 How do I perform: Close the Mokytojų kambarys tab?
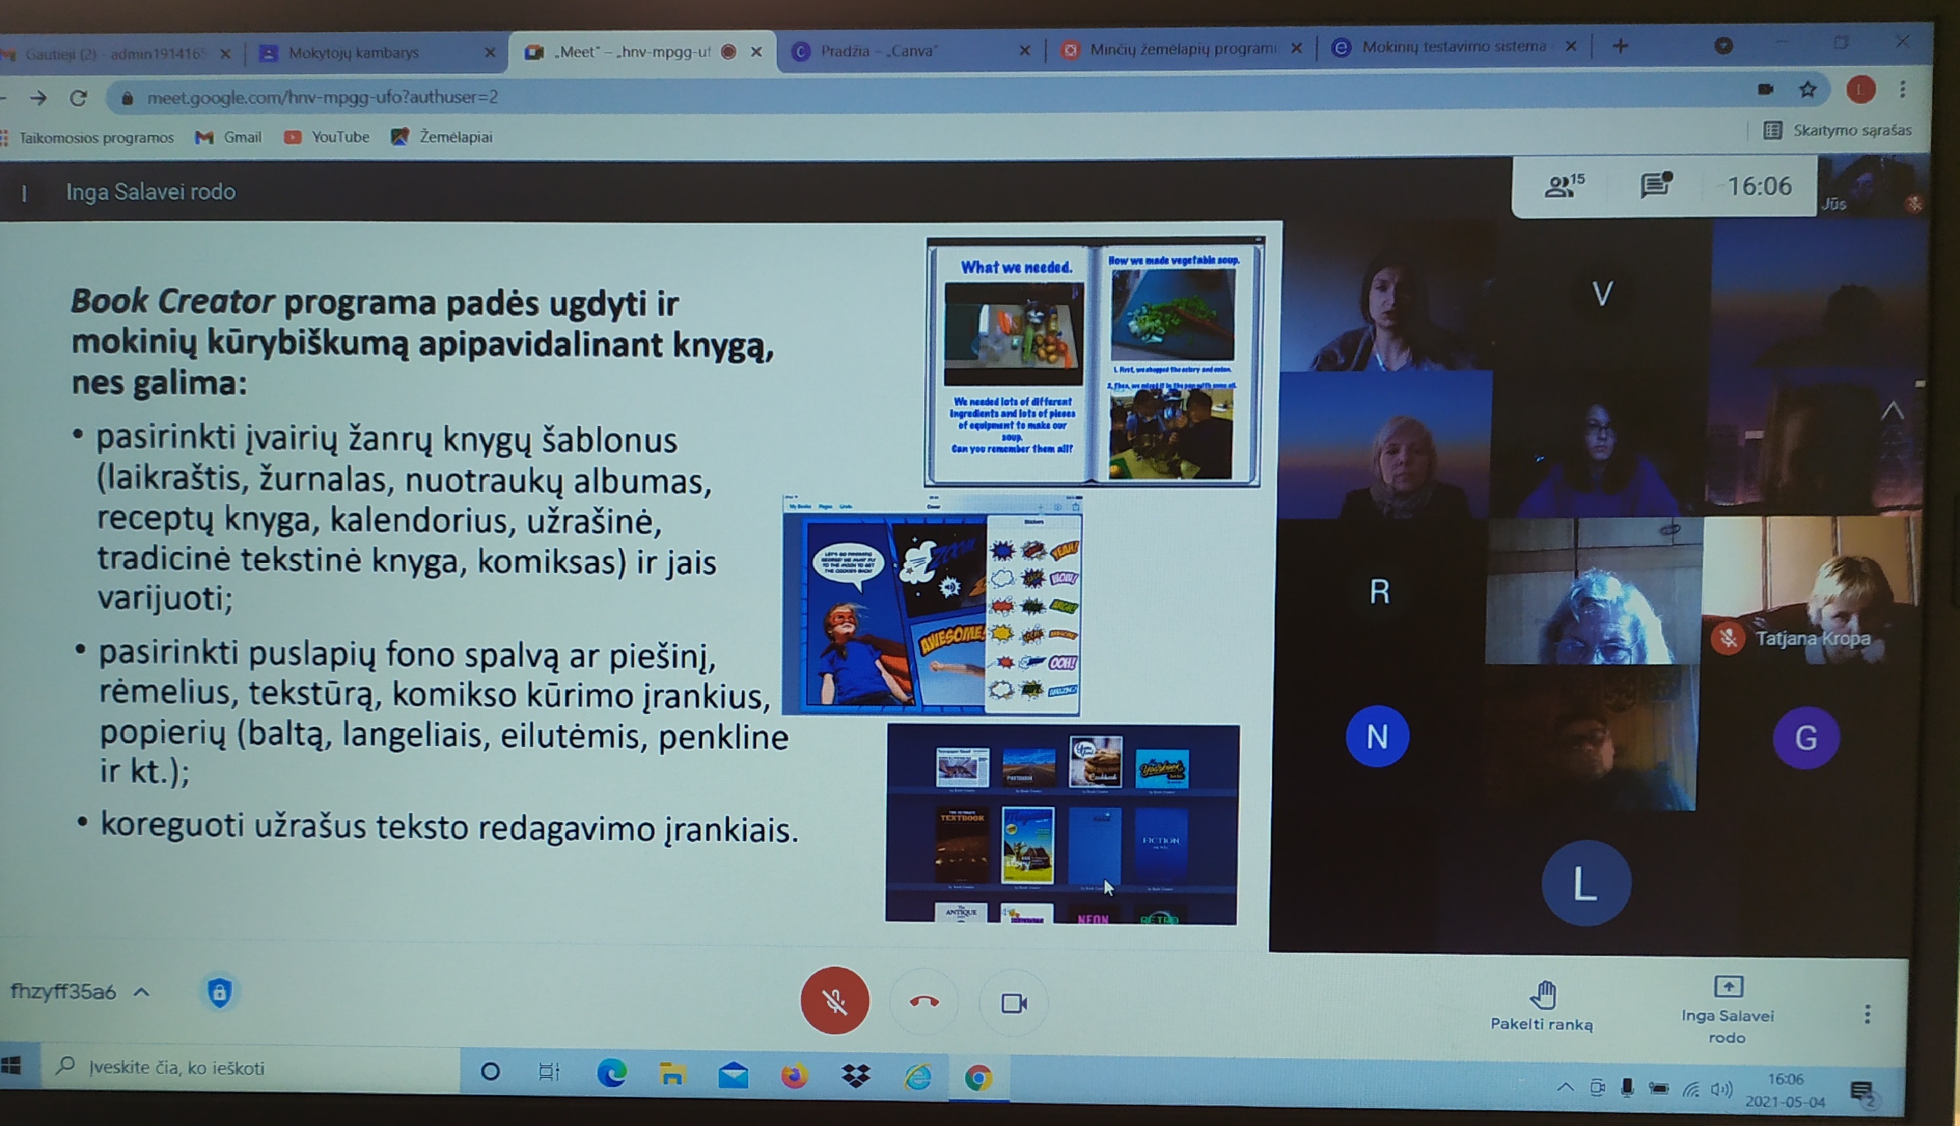(490, 52)
